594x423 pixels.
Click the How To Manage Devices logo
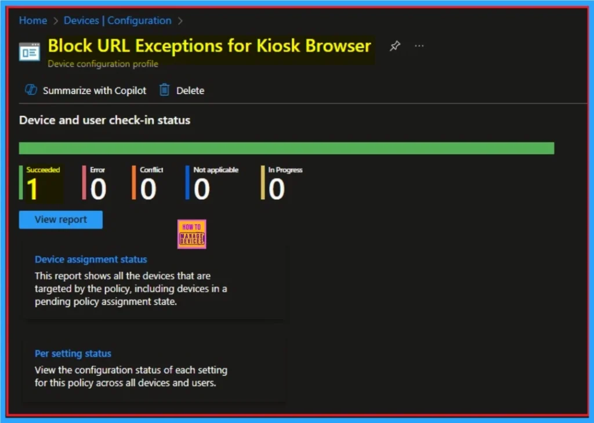coord(191,234)
